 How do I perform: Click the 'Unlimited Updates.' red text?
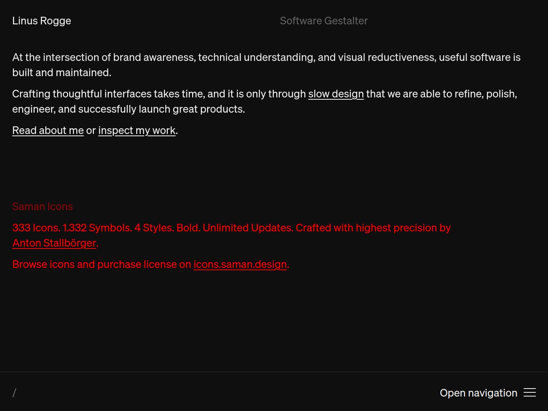pyautogui.click(x=248, y=228)
